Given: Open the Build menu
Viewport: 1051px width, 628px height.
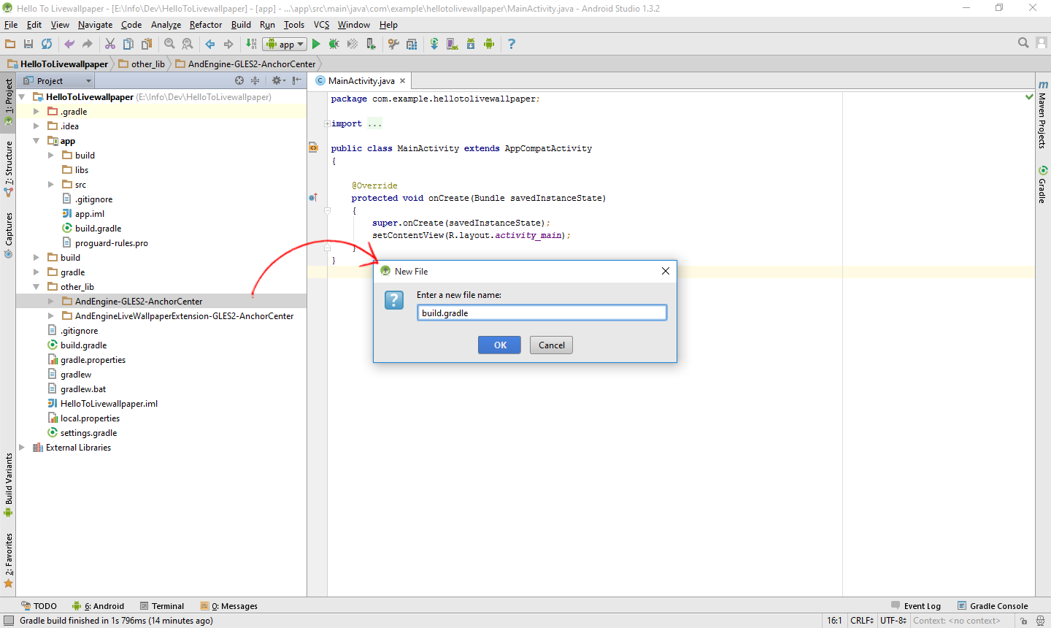Looking at the screenshot, I should click(241, 24).
